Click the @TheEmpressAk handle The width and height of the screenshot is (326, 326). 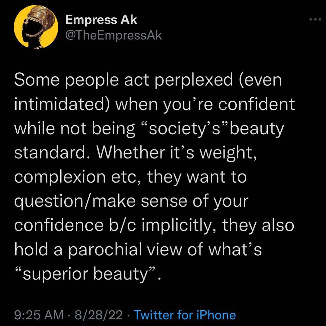click(x=114, y=36)
